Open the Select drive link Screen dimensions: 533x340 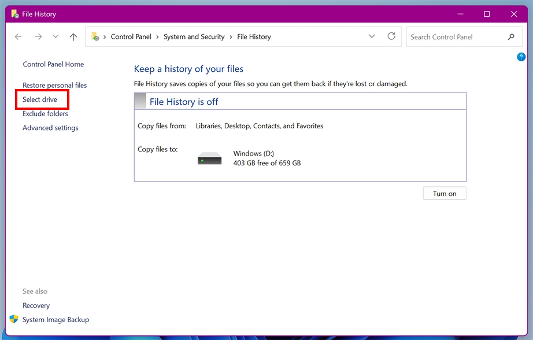click(40, 99)
